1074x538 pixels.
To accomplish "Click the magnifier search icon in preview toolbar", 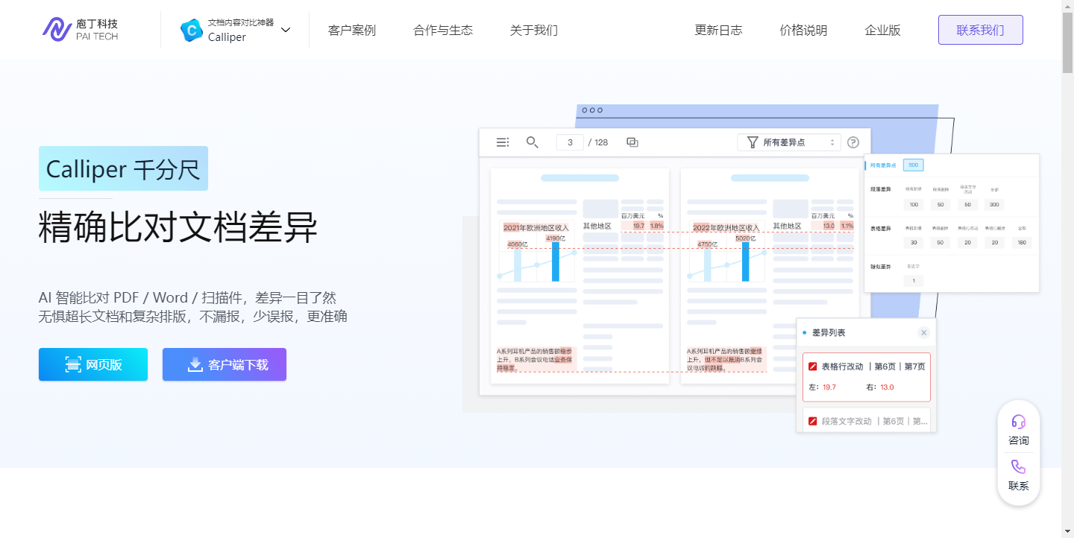I will [x=533, y=142].
